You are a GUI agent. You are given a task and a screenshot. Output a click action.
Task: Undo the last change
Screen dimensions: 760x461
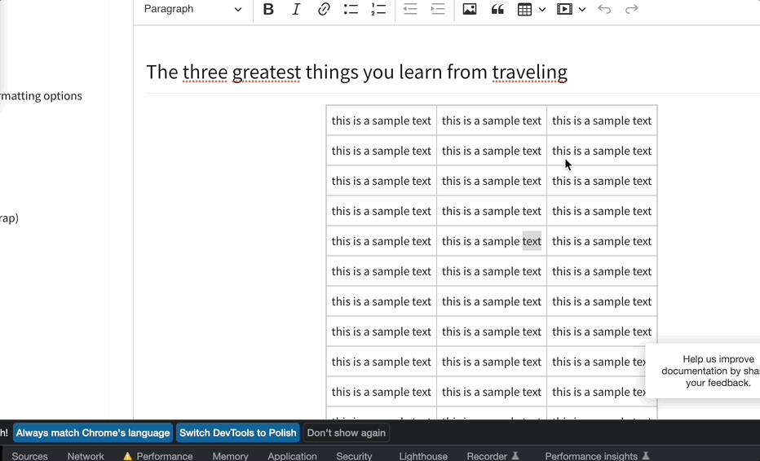coord(604,9)
